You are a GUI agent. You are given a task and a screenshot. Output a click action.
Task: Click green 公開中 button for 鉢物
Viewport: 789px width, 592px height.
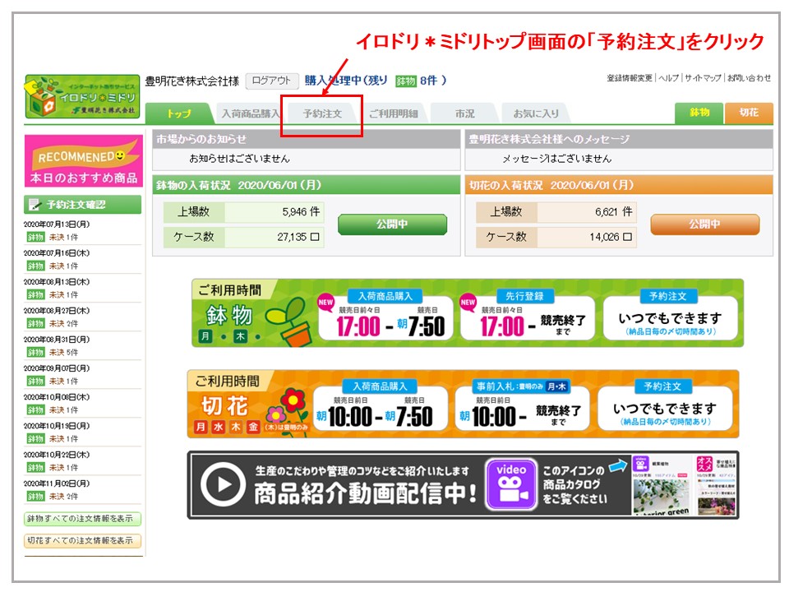pyautogui.click(x=392, y=224)
